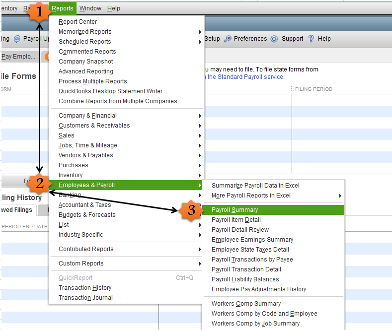Open the Reports menu
Screen dimensions: 392x330
tap(62, 8)
